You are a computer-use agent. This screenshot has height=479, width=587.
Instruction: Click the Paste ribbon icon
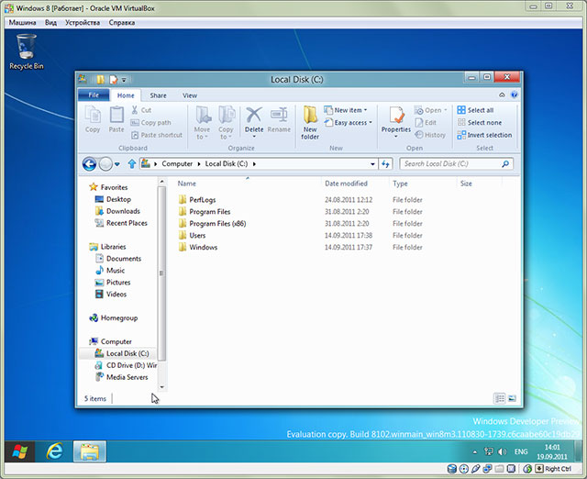(x=116, y=119)
